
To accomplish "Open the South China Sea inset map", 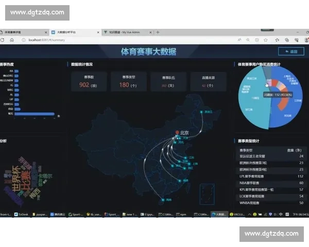I will coord(207,194).
